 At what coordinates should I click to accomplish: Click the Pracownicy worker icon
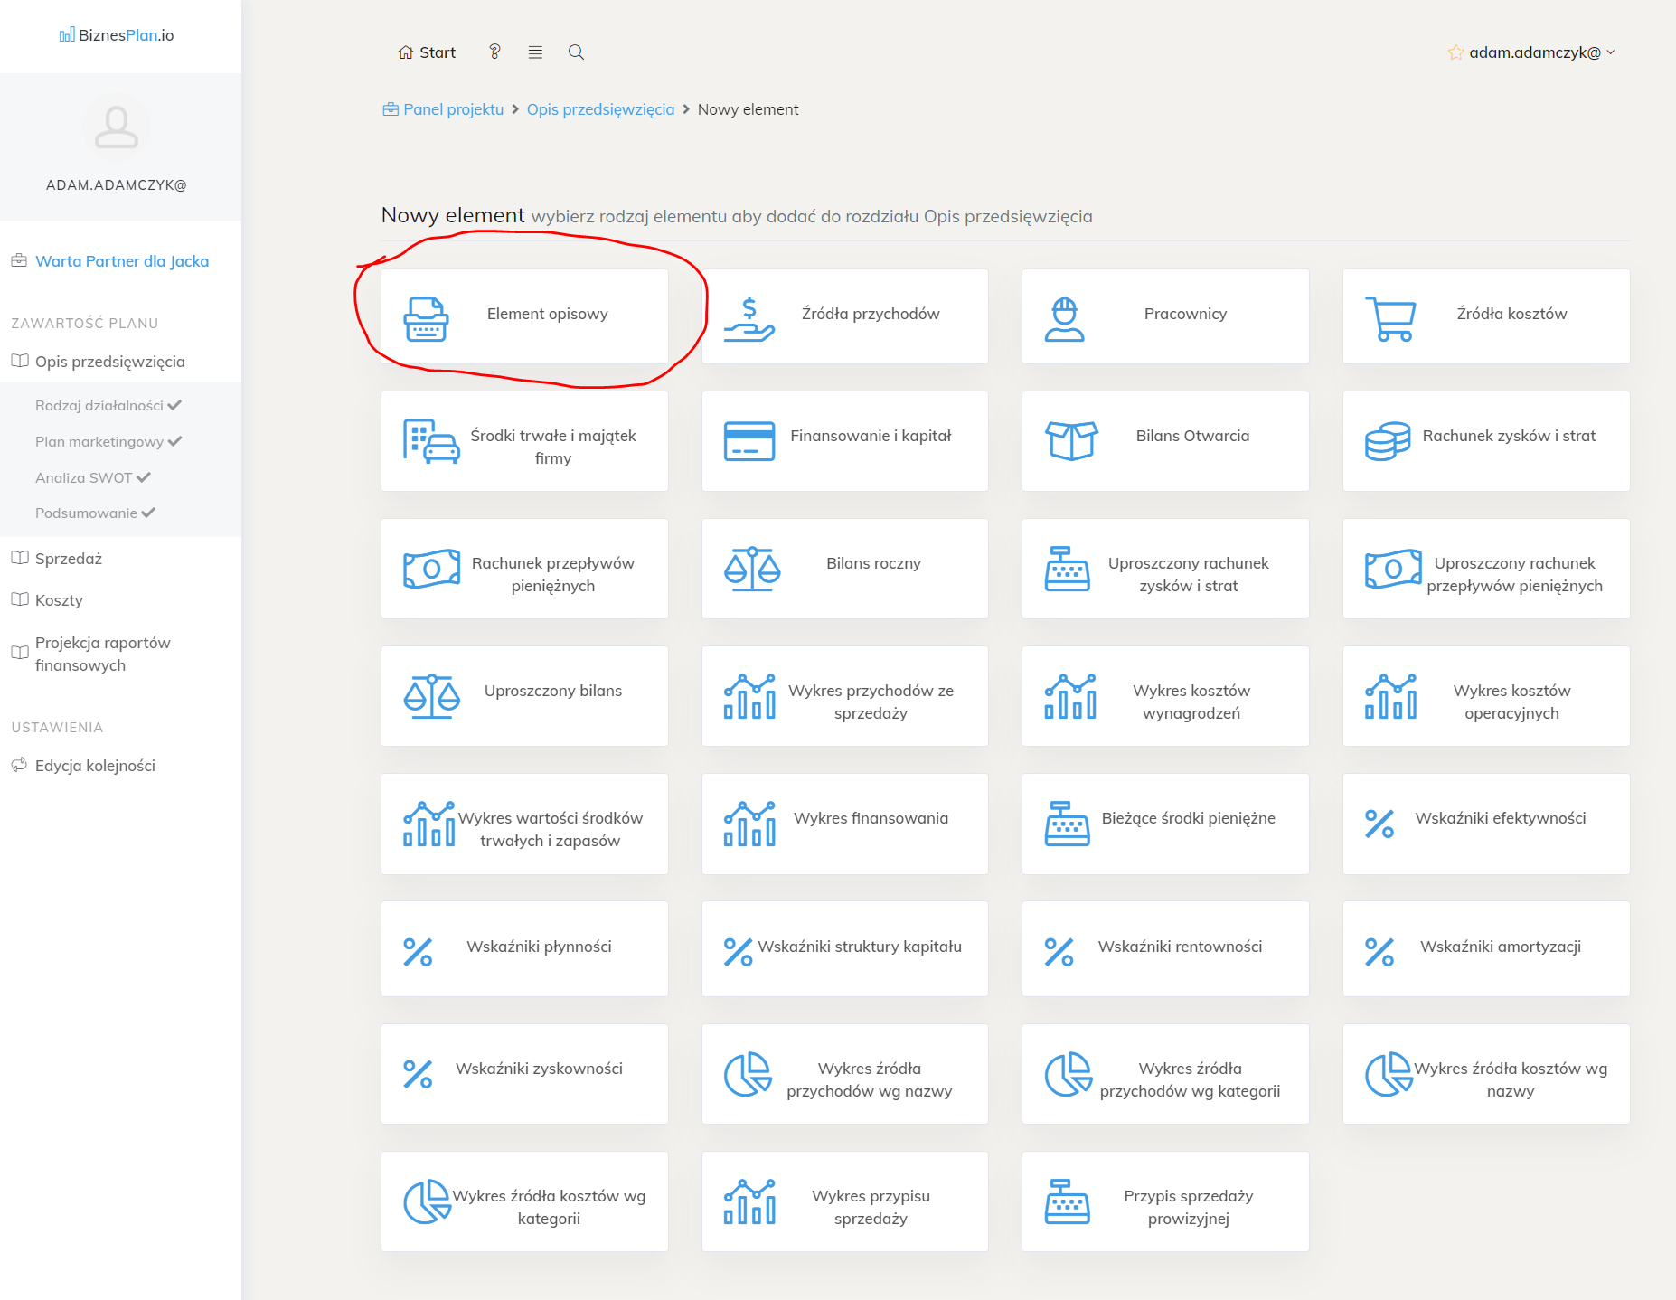tap(1065, 318)
